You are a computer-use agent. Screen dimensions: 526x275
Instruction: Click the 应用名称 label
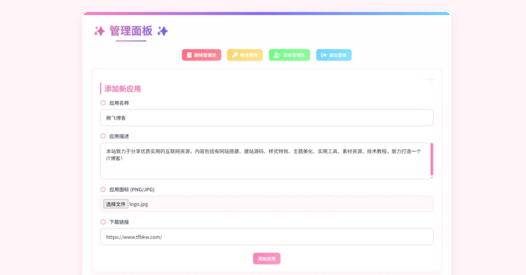pyautogui.click(x=119, y=103)
